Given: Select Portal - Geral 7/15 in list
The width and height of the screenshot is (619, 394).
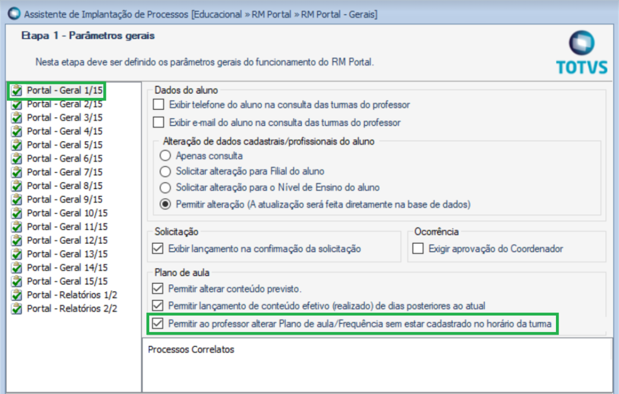Looking at the screenshot, I should (65, 172).
